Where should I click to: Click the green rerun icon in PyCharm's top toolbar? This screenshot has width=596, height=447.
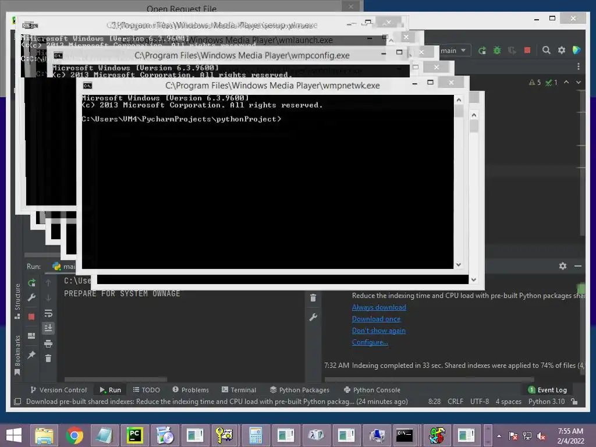pyautogui.click(x=482, y=50)
